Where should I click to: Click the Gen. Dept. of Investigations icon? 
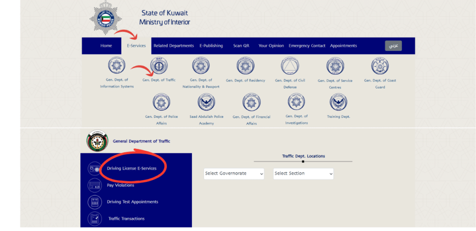[296, 102]
